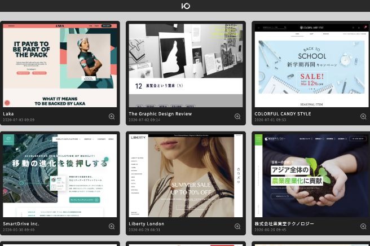Image resolution: width=370 pixels, height=246 pixels.
Task: Click the magnifier icon on the SmartDrive Inc. card
Action: pos(112,226)
